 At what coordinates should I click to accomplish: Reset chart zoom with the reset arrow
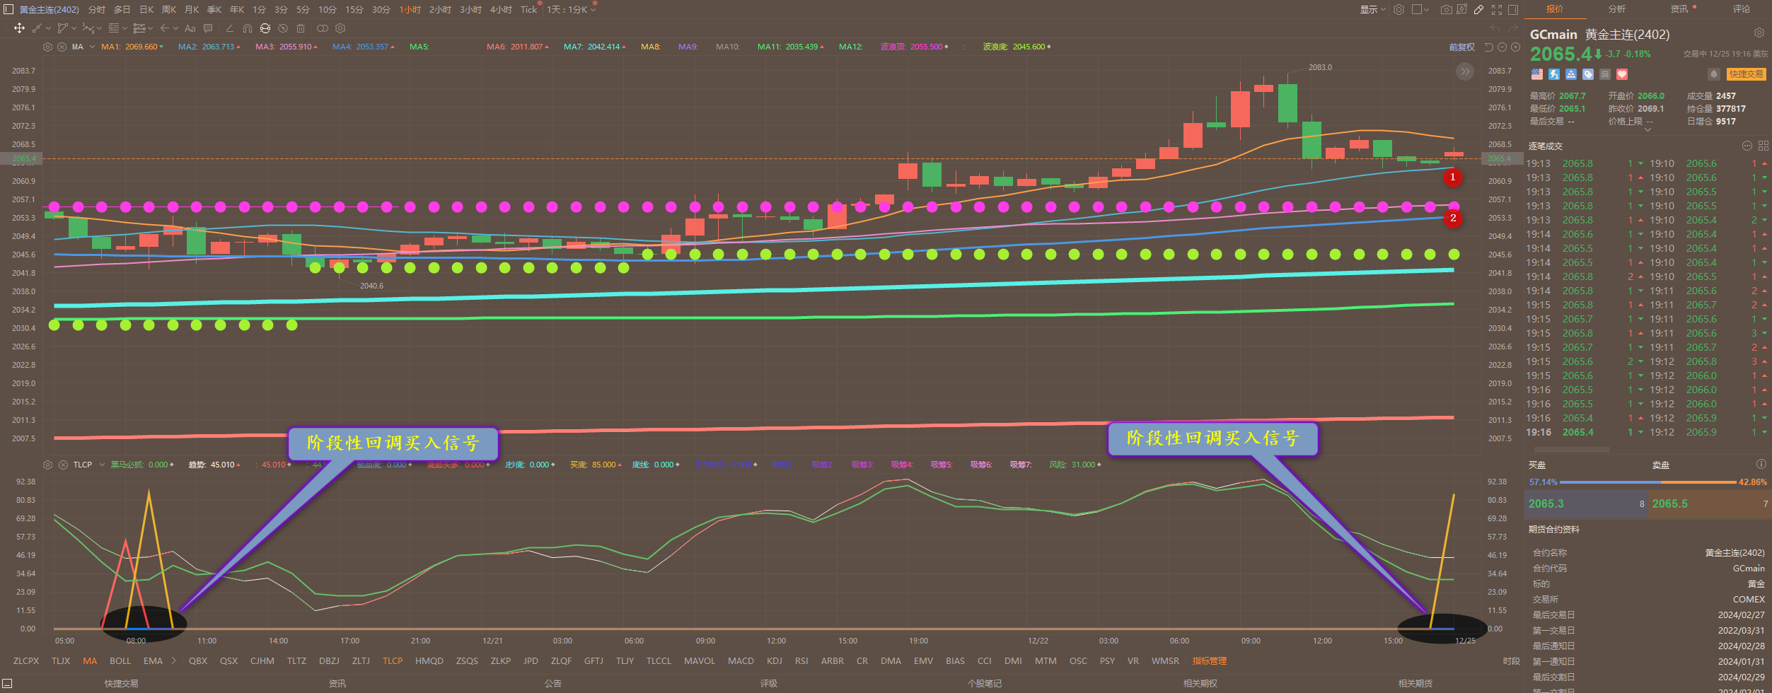[x=1488, y=47]
